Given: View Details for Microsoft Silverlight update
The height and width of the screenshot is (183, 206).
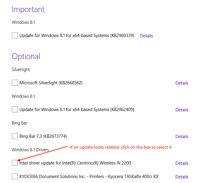Looking at the screenshot, I should pos(182,83).
